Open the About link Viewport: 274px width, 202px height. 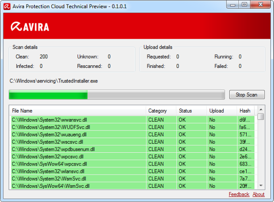point(258,194)
